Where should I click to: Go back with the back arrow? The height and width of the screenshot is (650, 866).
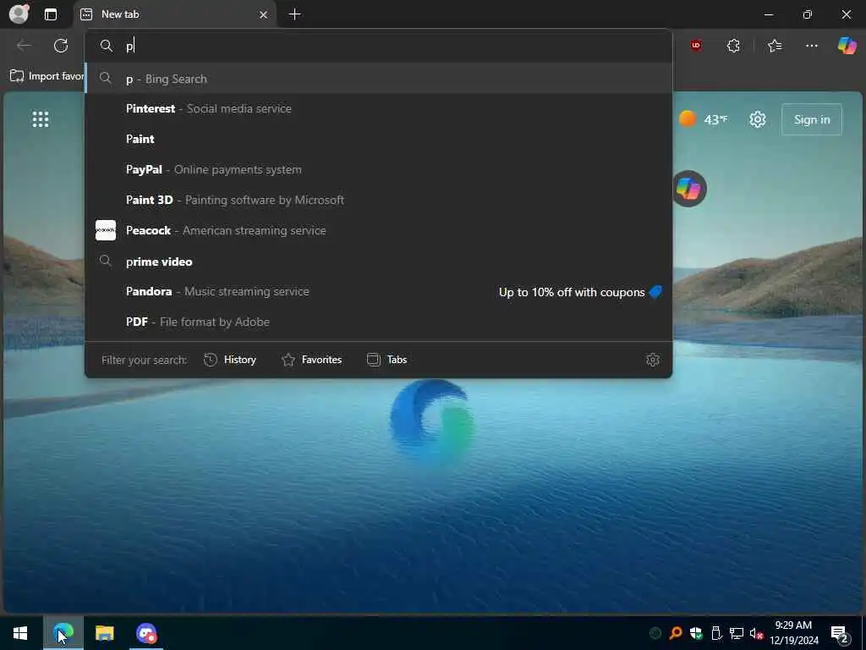(24, 46)
